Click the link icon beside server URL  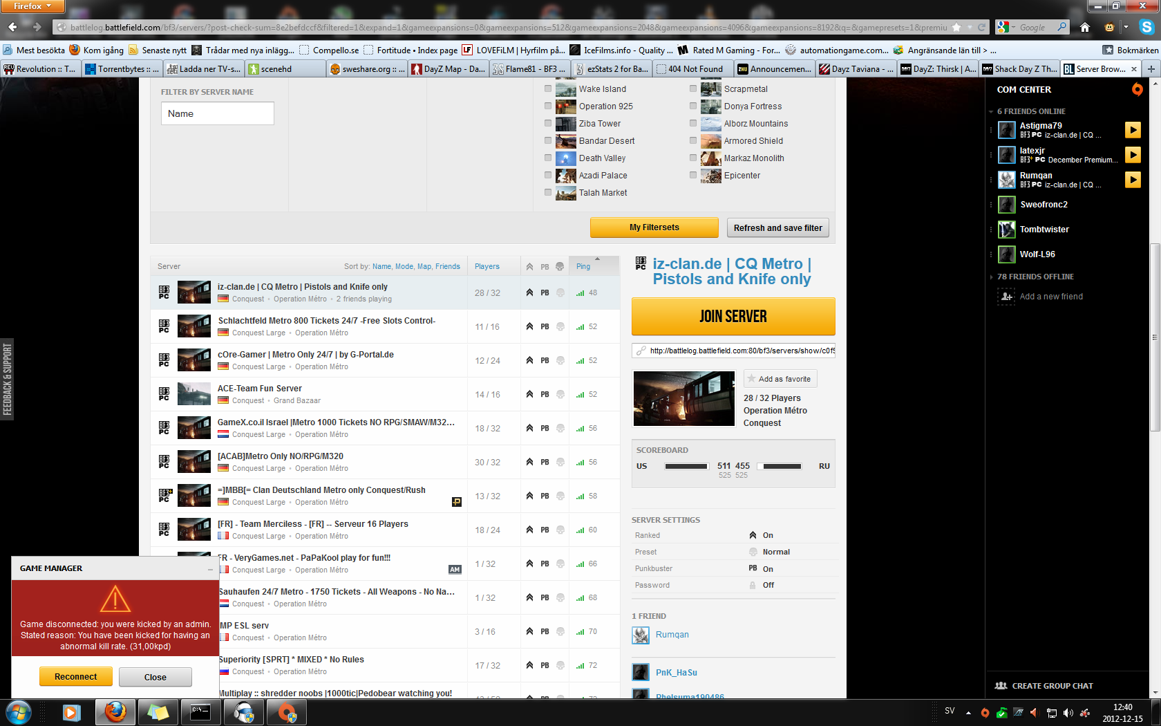(641, 351)
